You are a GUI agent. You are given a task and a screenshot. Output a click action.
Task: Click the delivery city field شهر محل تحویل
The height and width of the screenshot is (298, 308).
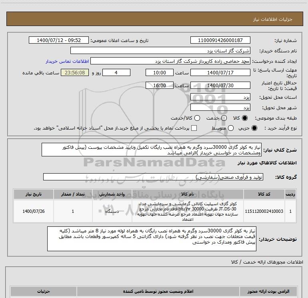pos(220,107)
